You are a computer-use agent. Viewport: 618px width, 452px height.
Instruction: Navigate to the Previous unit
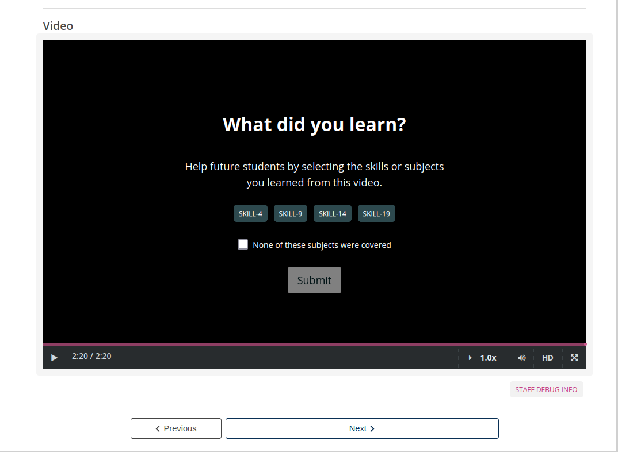176,428
